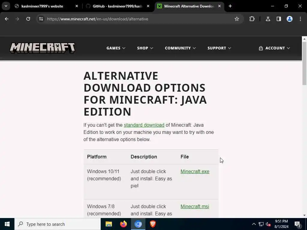Open the Chrome three-dot menu
The width and height of the screenshot is (307, 230).
(300, 19)
